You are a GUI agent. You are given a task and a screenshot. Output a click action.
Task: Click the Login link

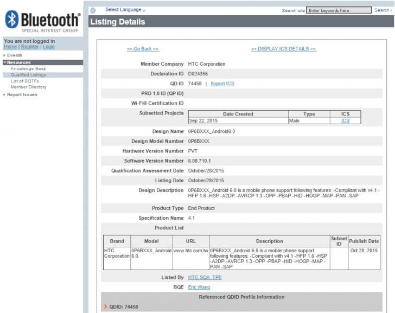[49, 47]
